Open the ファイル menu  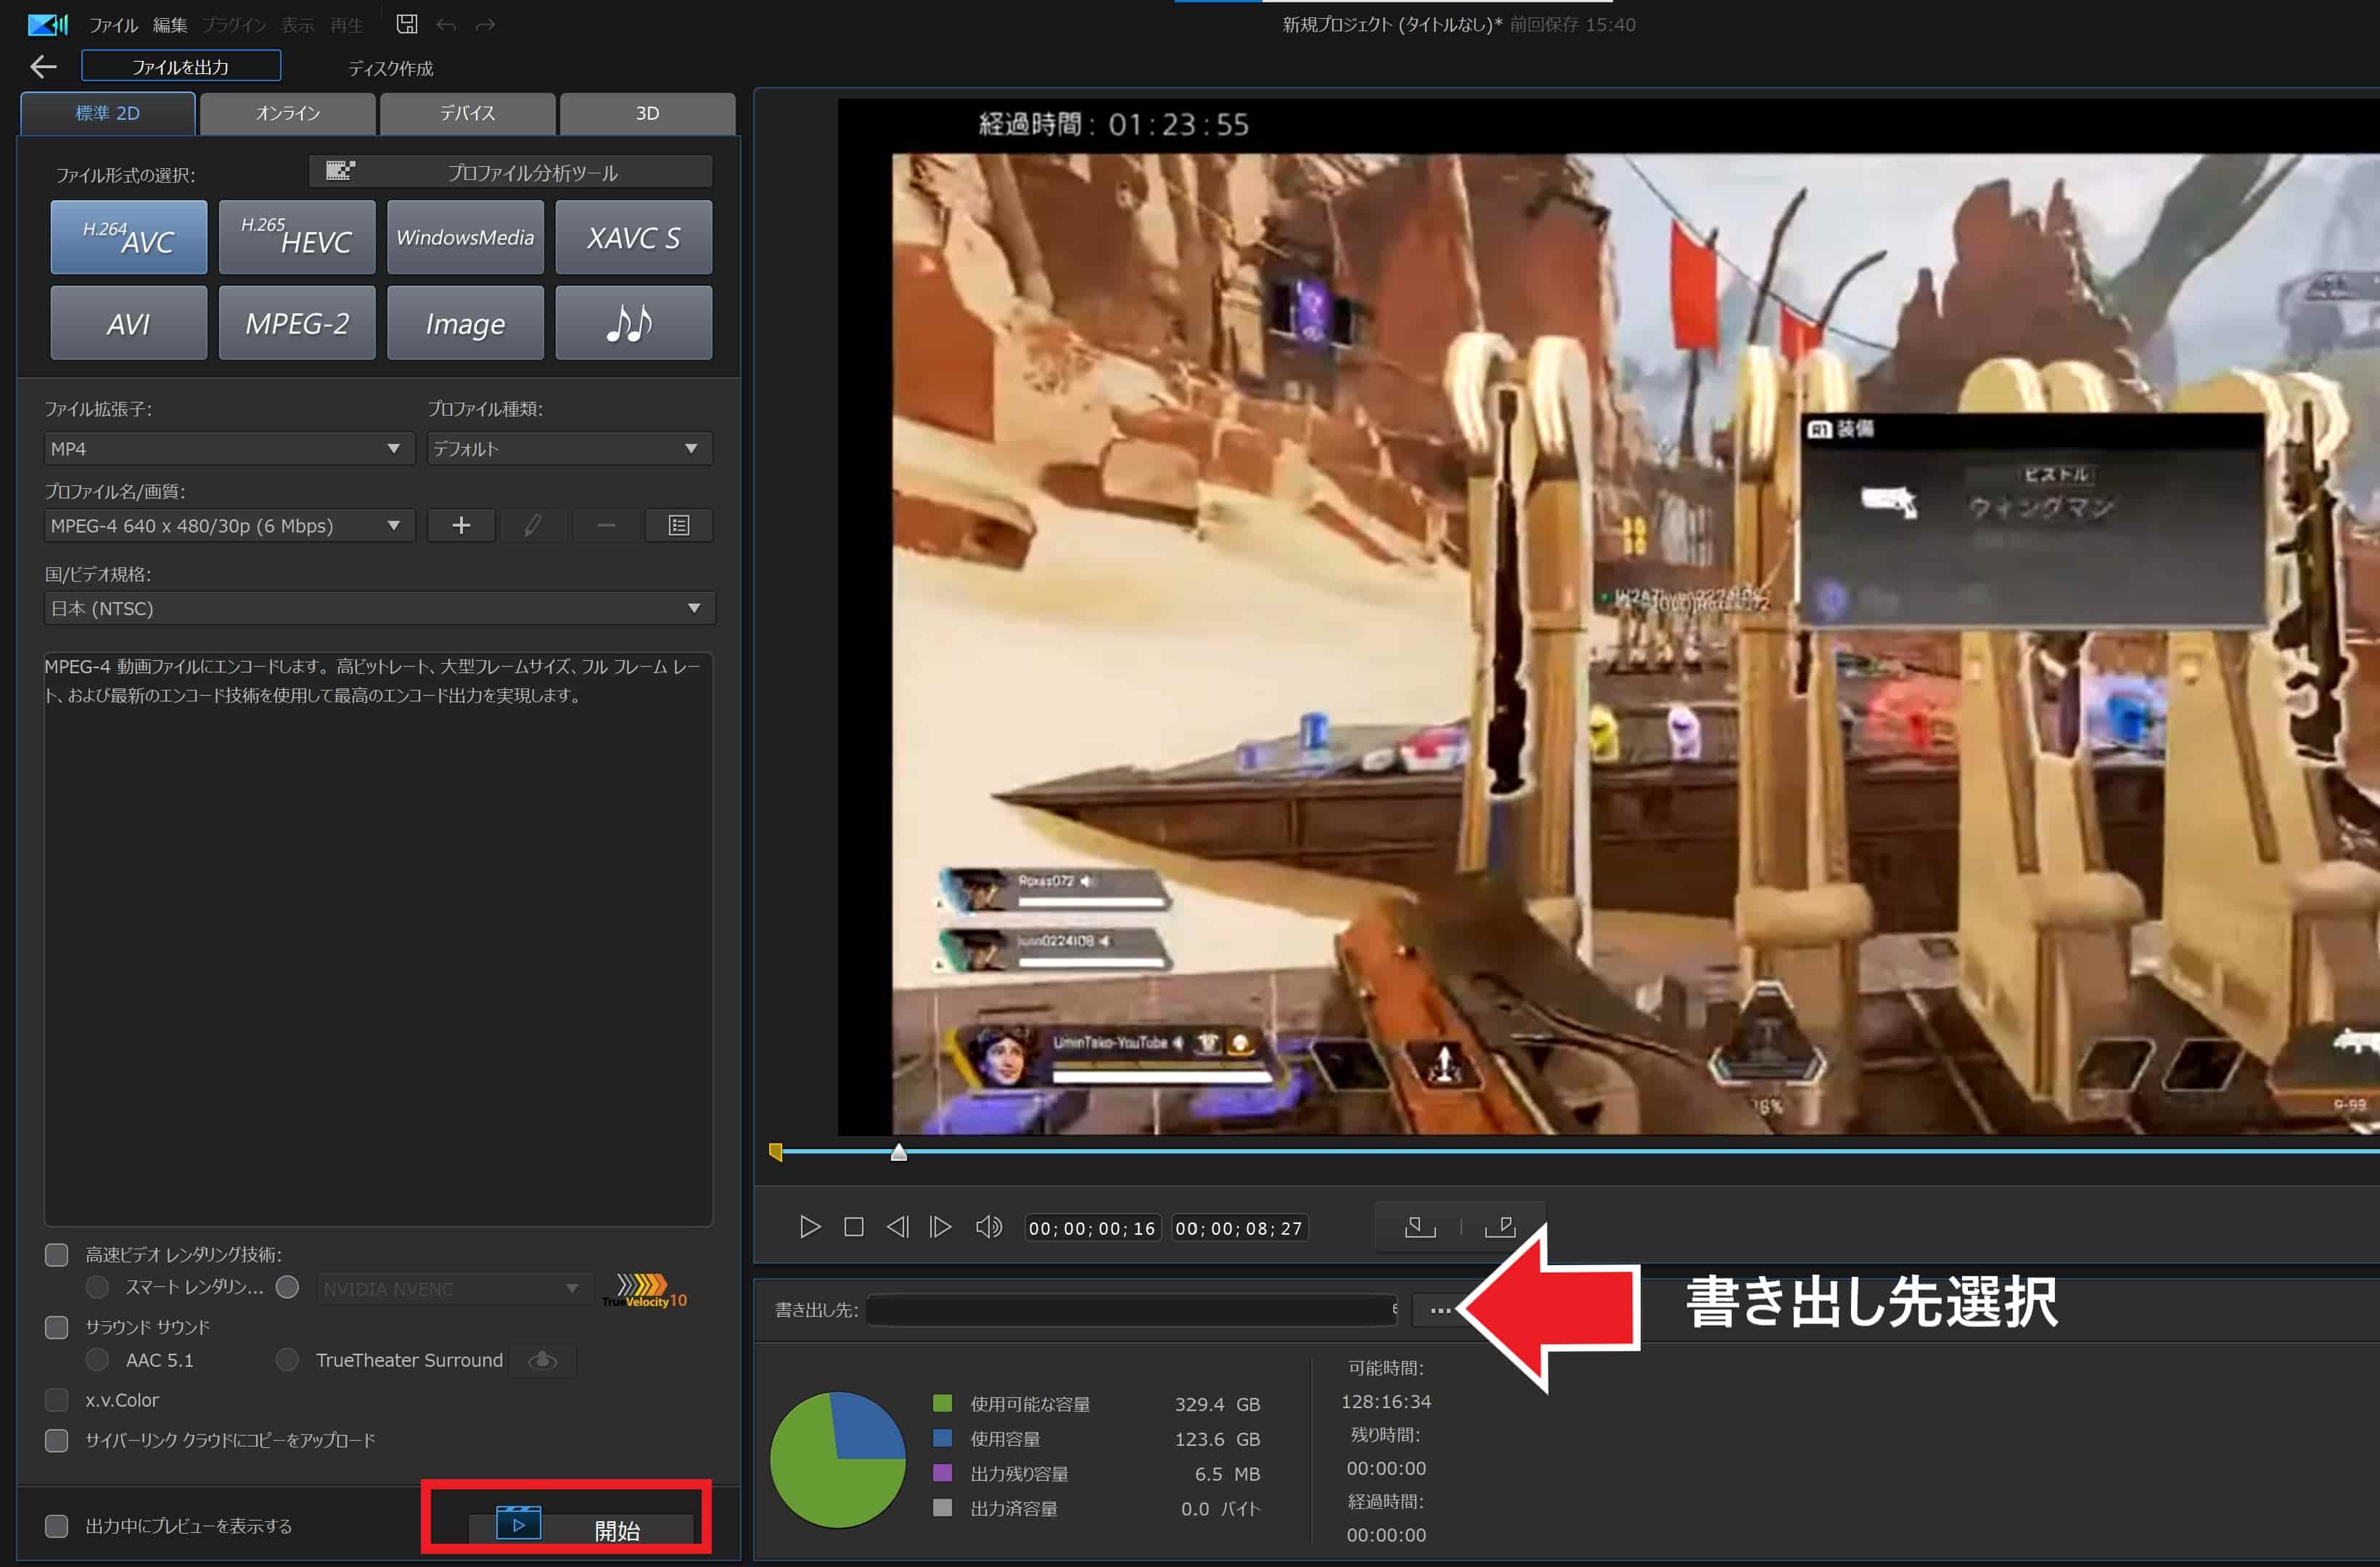click(113, 25)
